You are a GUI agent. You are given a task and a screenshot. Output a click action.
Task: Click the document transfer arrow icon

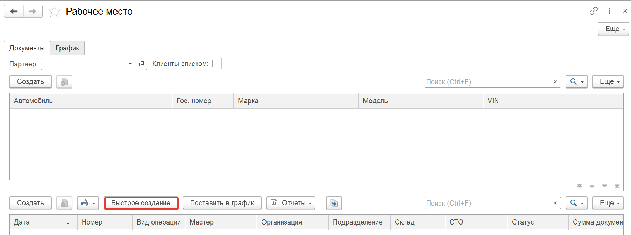click(334, 203)
